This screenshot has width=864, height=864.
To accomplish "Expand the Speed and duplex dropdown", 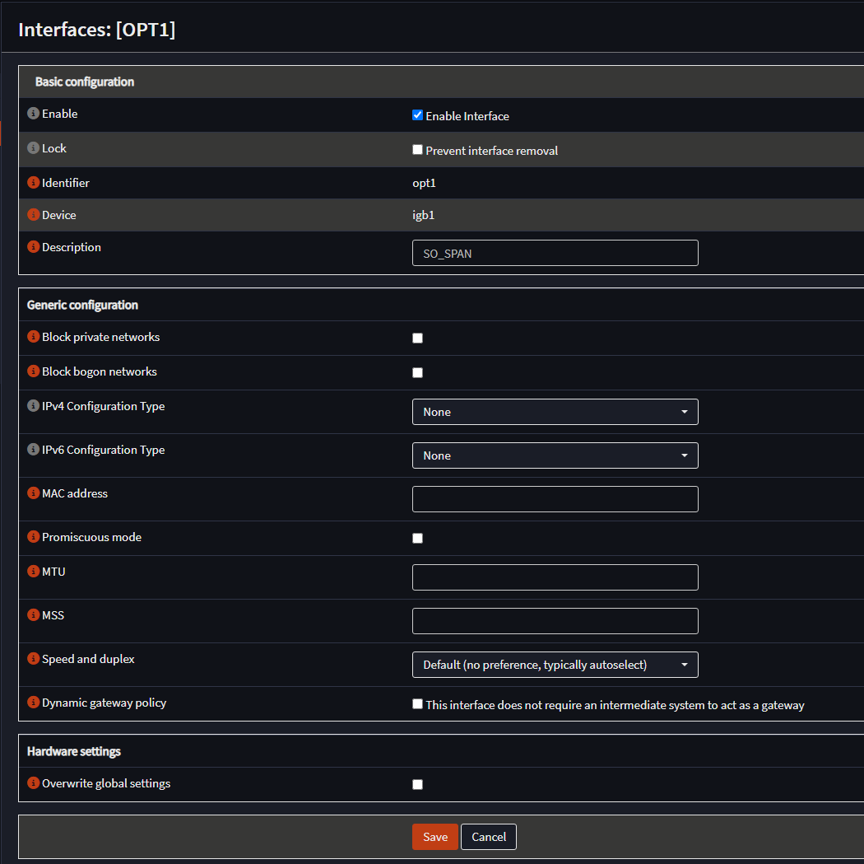I will 555,665.
